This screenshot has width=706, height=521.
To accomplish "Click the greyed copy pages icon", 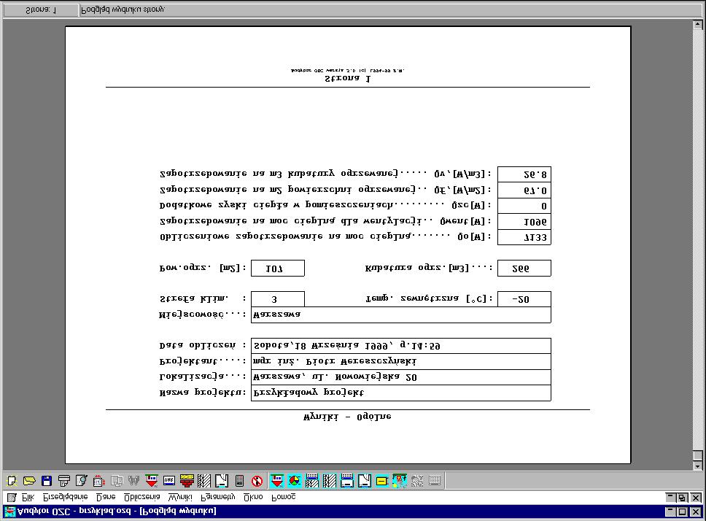I will click(x=117, y=481).
